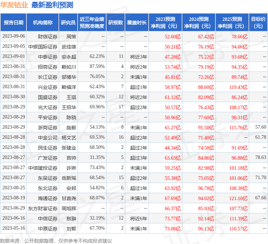
Task: Click the institution 中信建投证券
Action: (43, 168)
